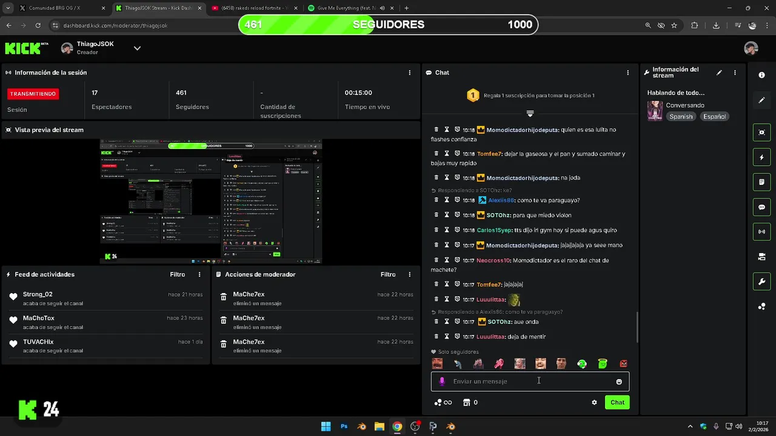776x436 pixels.
Task: Click the shop icon beside 0
Action: click(466, 402)
